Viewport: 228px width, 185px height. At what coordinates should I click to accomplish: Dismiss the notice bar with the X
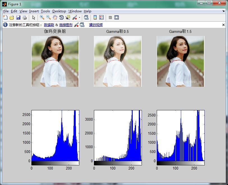pyautogui.click(x=224, y=25)
